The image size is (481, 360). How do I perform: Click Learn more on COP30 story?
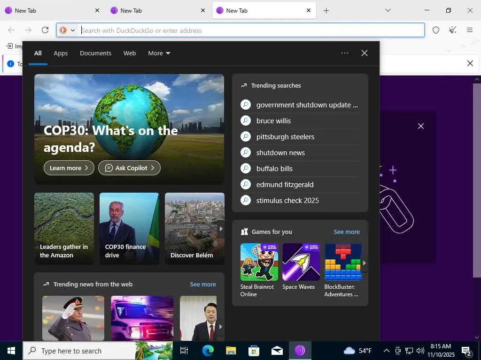point(69,168)
